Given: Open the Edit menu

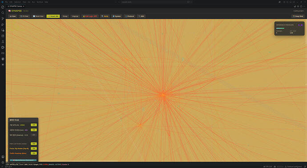Looking at the screenshot, I should click(x=11, y=2).
